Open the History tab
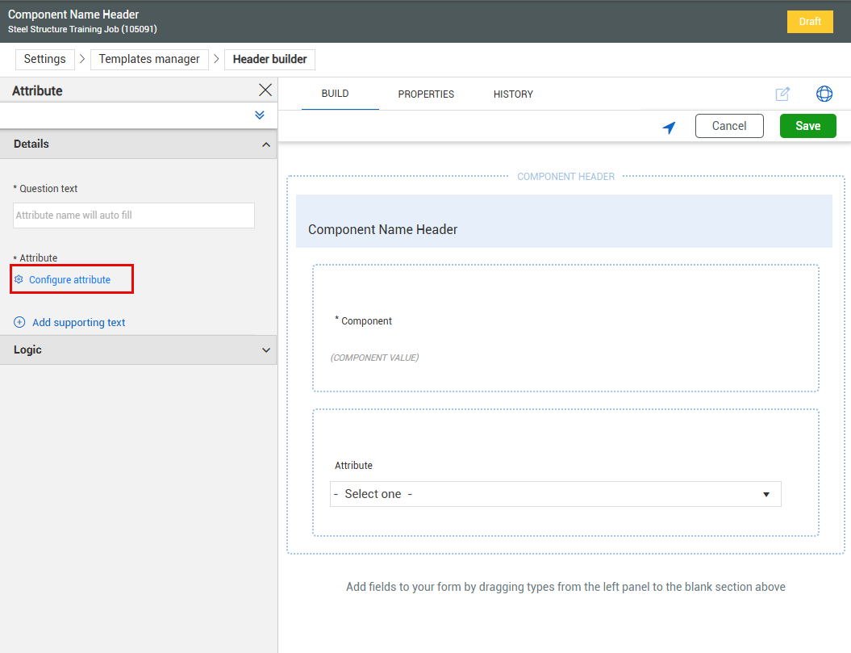851x653 pixels. [513, 94]
